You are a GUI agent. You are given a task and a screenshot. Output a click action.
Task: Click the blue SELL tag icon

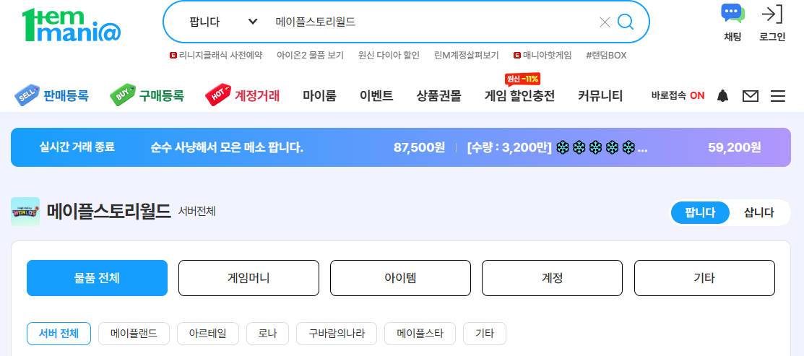[x=27, y=95]
